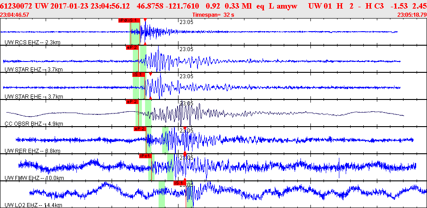
Task: Click the 2.45 value in header
Action: (x=420, y=6)
